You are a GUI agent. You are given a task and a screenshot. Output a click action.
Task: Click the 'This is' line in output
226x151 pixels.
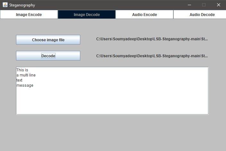(22, 70)
